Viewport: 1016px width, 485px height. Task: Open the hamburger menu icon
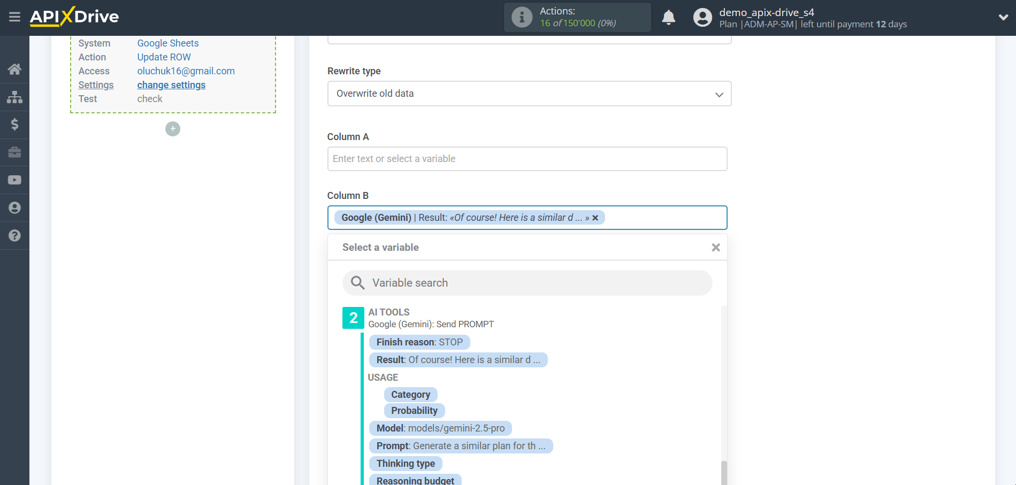14,17
